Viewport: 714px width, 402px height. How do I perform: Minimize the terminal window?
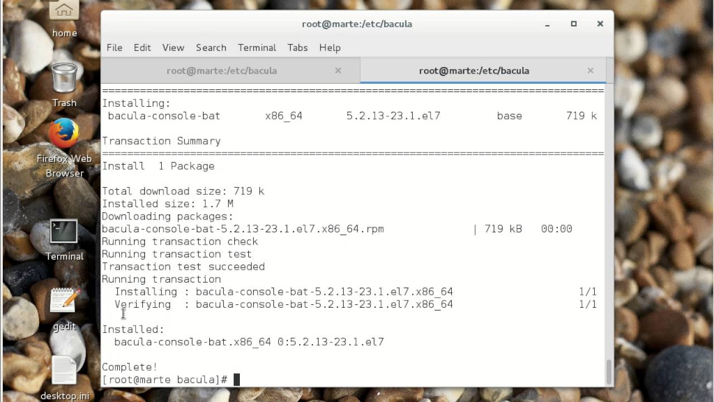click(x=548, y=24)
